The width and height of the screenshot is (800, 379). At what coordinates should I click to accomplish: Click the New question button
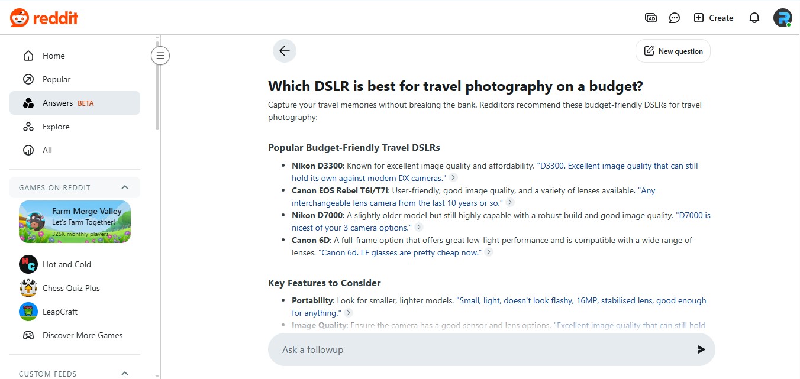point(673,51)
